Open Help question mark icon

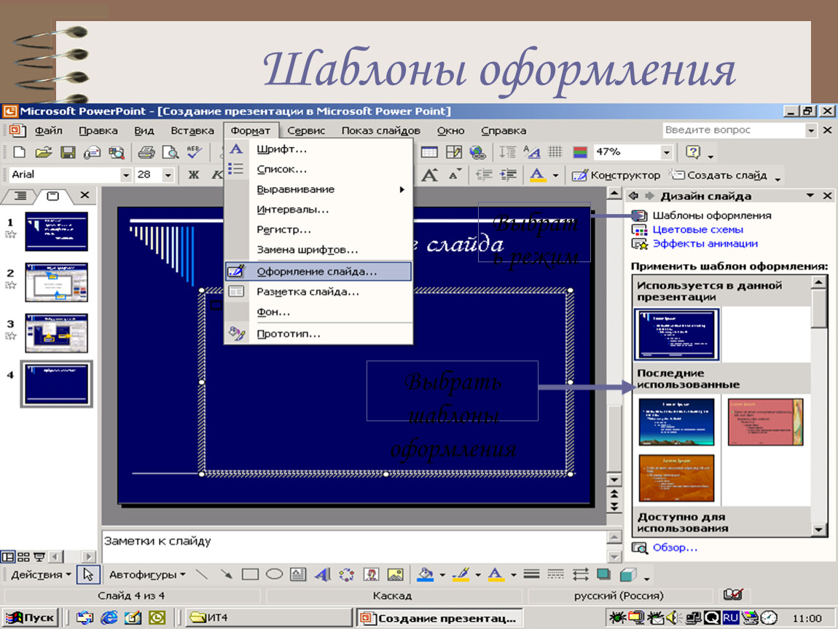(x=693, y=152)
